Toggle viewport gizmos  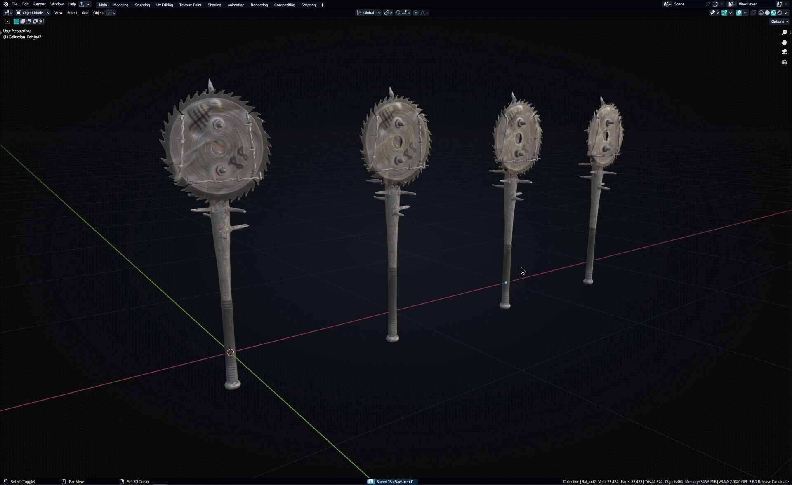[x=724, y=13]
